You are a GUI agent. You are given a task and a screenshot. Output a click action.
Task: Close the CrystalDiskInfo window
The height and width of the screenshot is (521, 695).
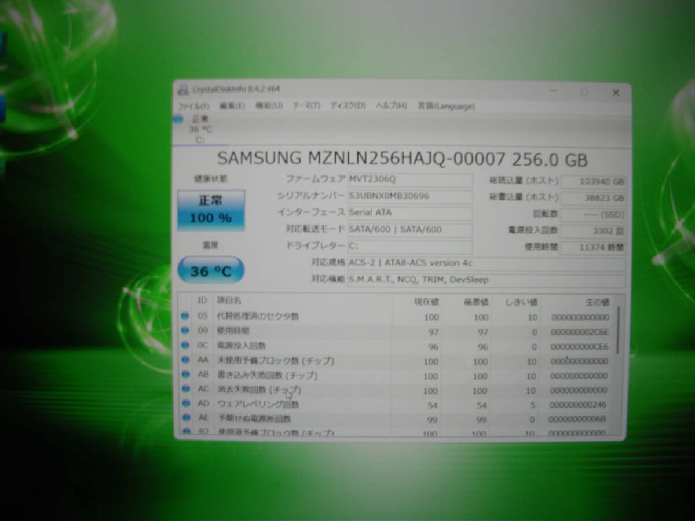pos(616,92)
